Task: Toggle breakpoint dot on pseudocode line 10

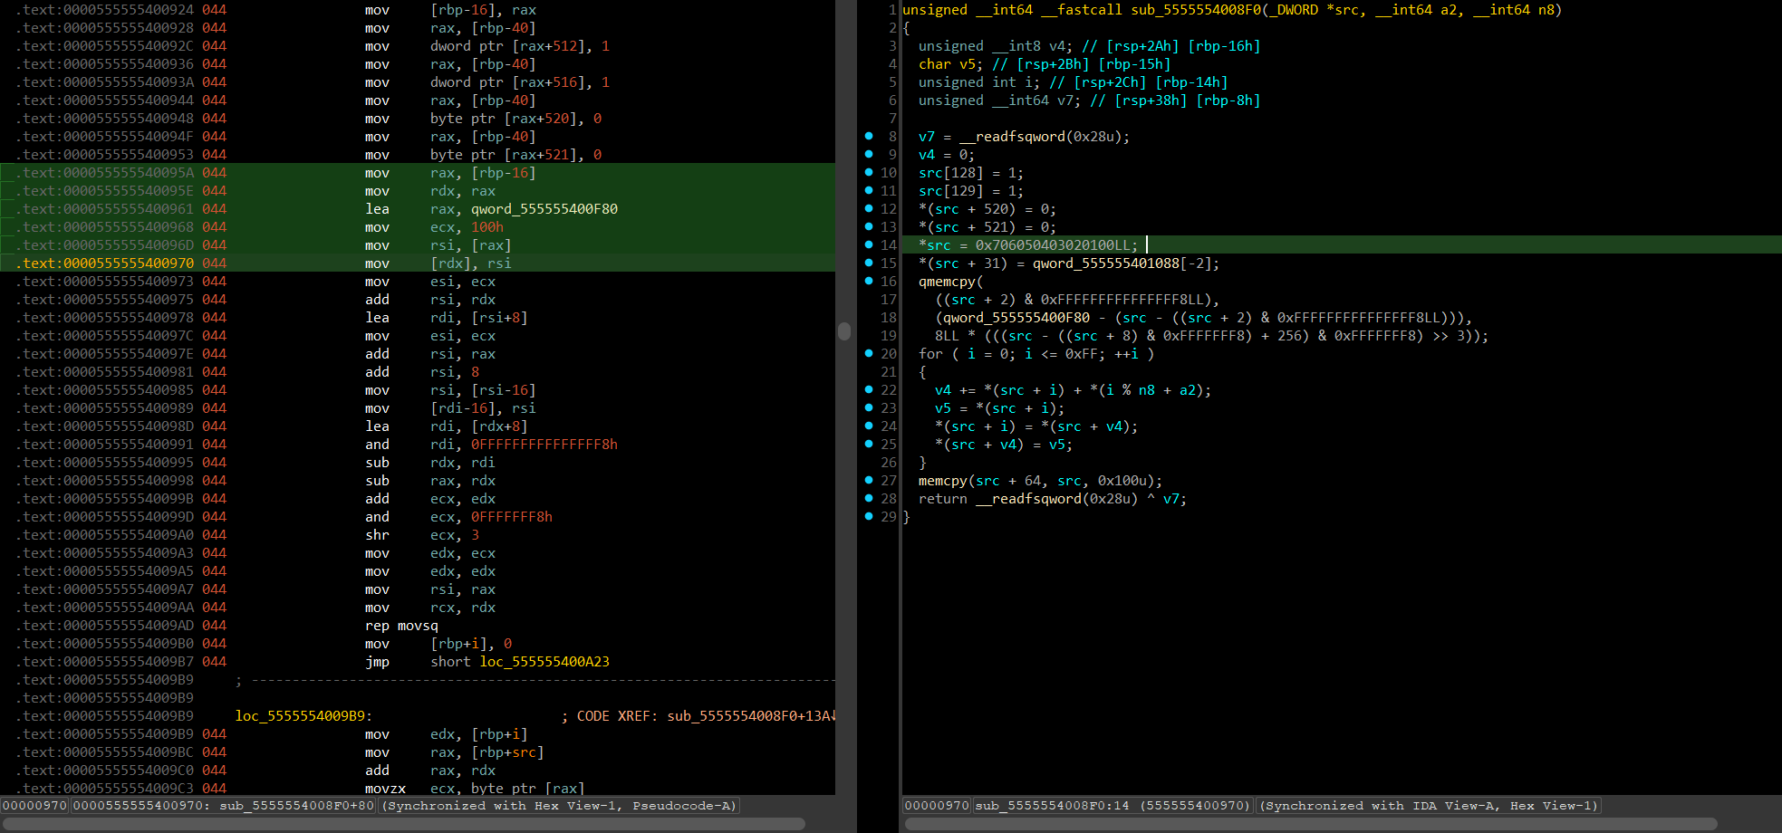Action: click(869, 172)
